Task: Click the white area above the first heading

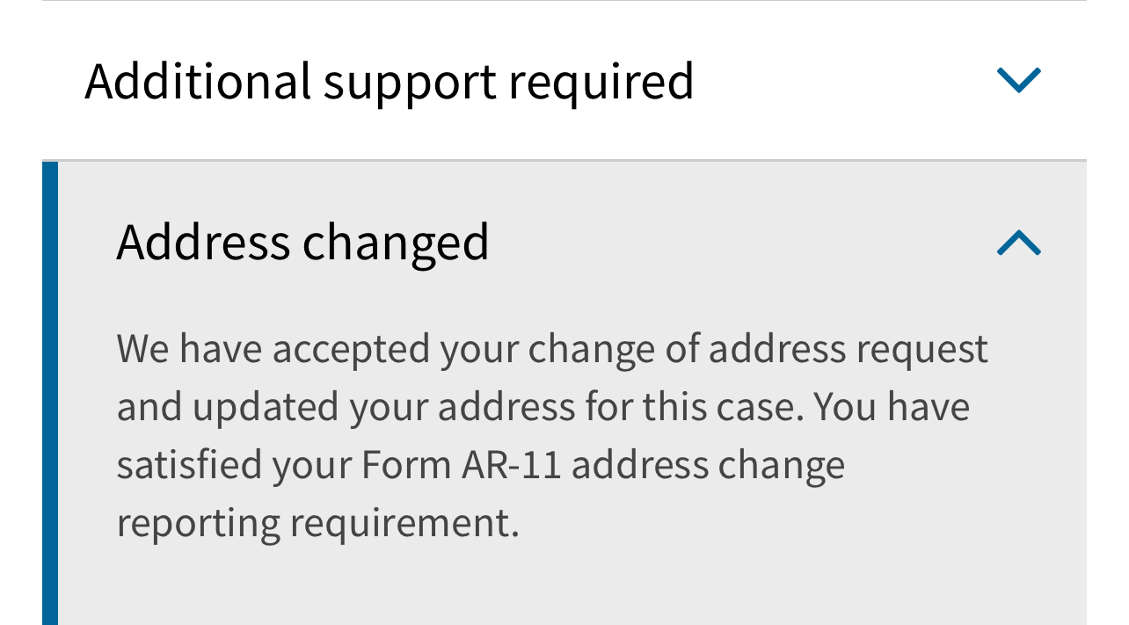Action: 564,26
